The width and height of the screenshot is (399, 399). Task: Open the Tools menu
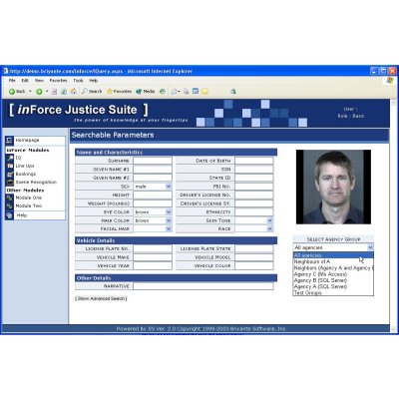pos(78,81)
